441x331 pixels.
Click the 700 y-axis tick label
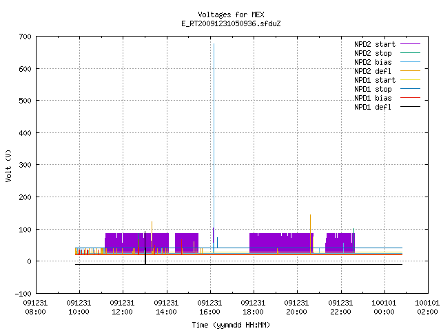click(x=25, y=37)
